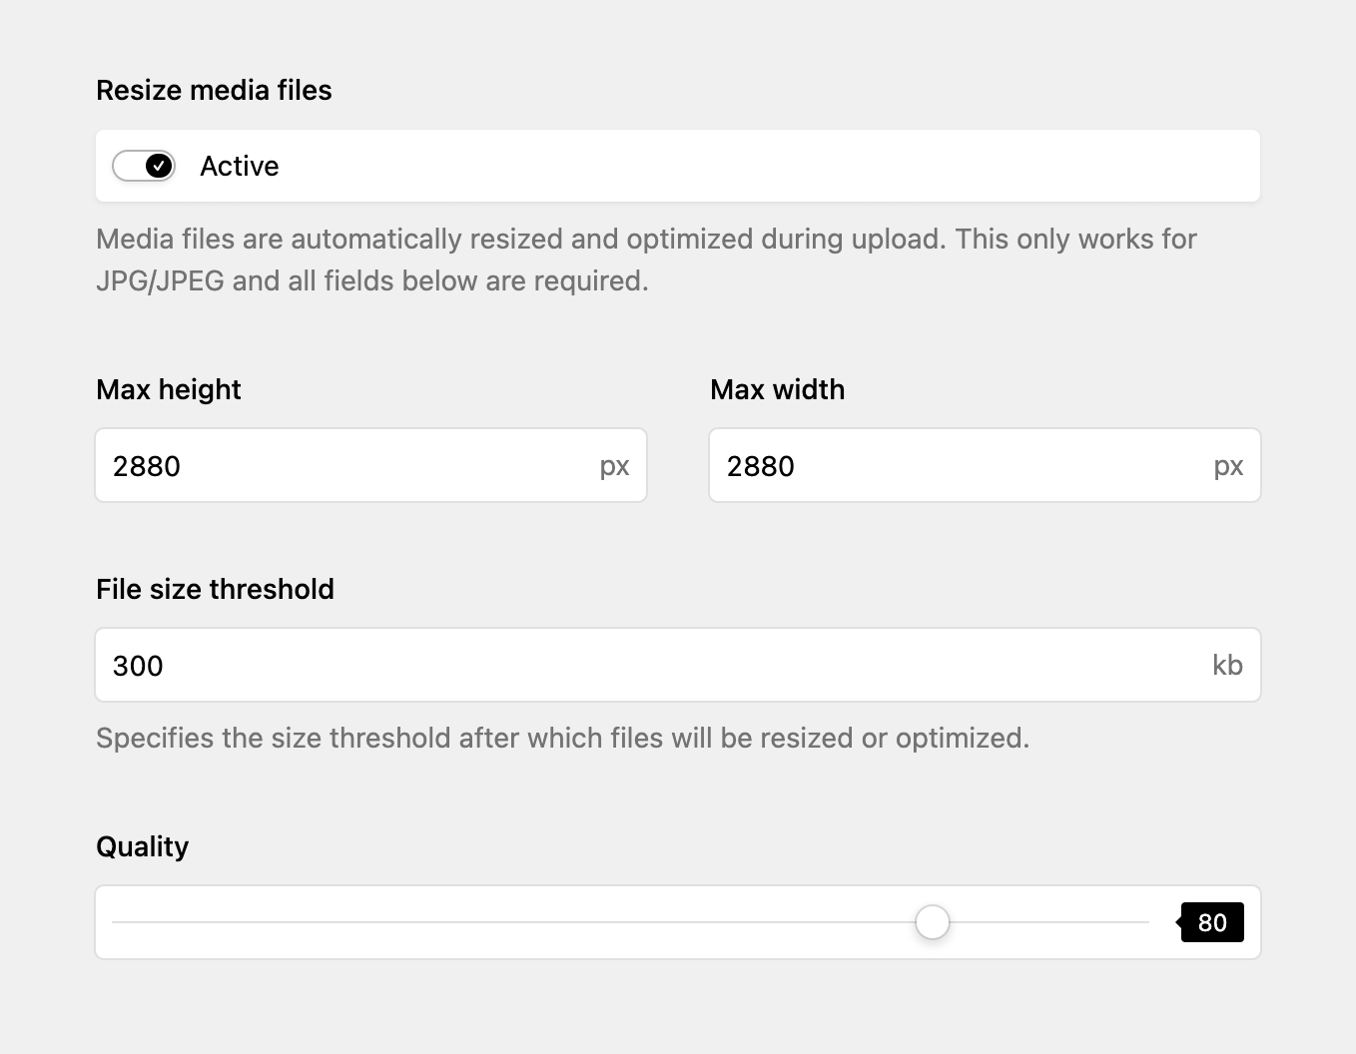Click the px suffix in Max width
The image size is (1356, 1054).
coord(1228,466)
